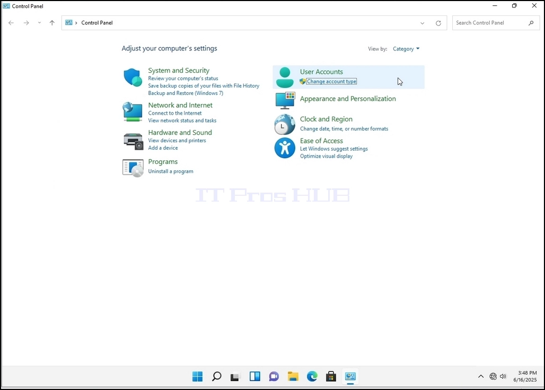Open Backup and Restore (Windows 7)

[186, 93]
